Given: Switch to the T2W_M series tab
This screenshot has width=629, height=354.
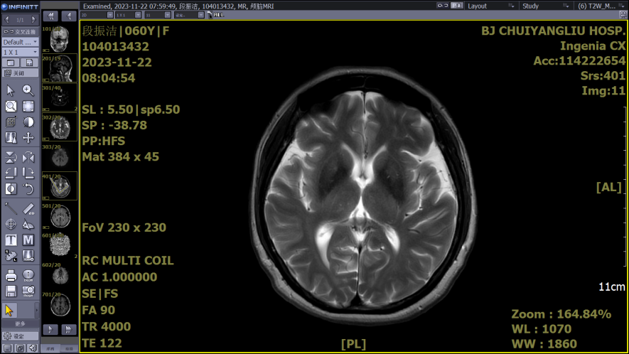Looking at the screenshot, I should [x=596, y=6].
